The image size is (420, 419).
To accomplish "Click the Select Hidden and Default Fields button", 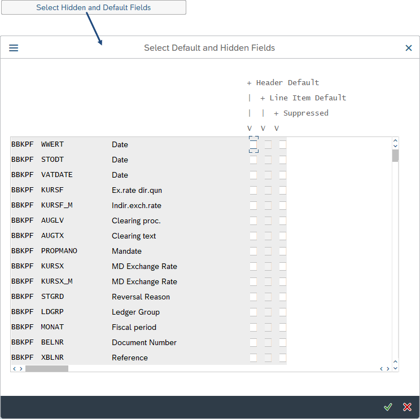I will [94, 7].
